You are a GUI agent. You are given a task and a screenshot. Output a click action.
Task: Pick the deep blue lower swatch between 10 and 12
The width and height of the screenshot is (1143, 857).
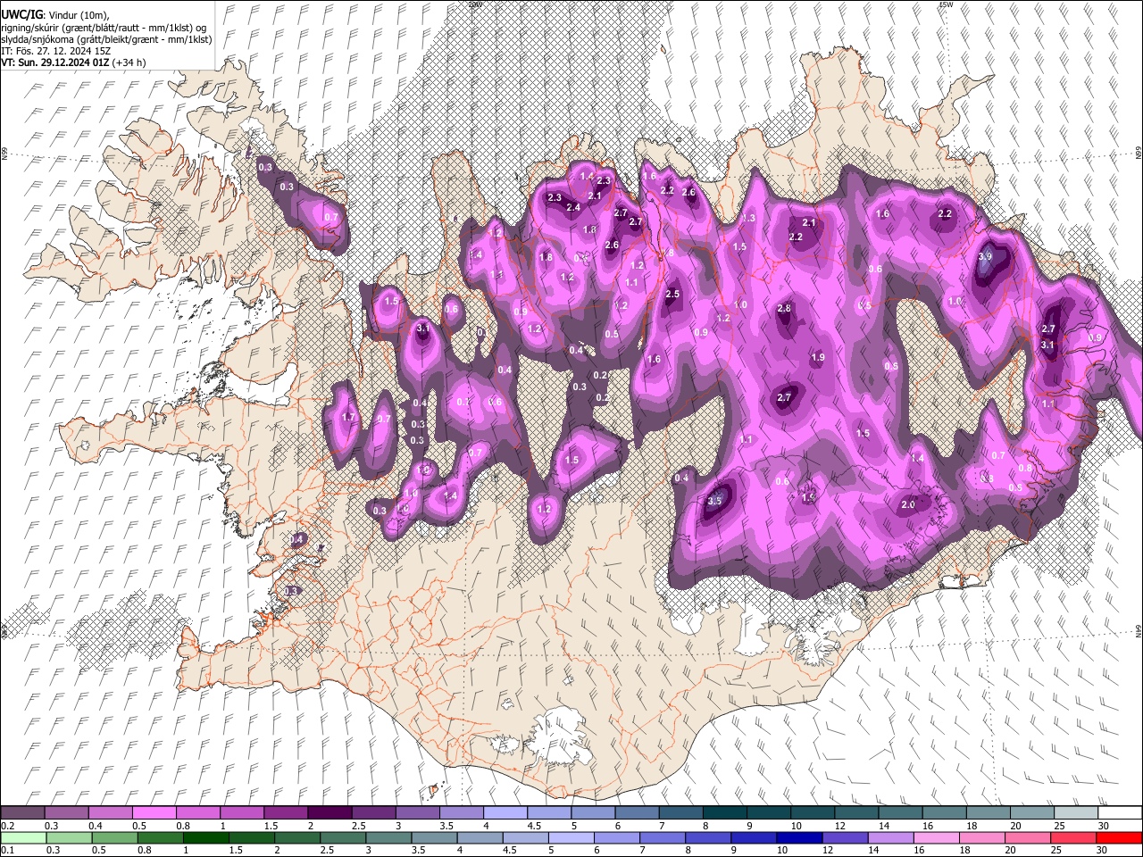pyautogui.click(x=797, y=837)
